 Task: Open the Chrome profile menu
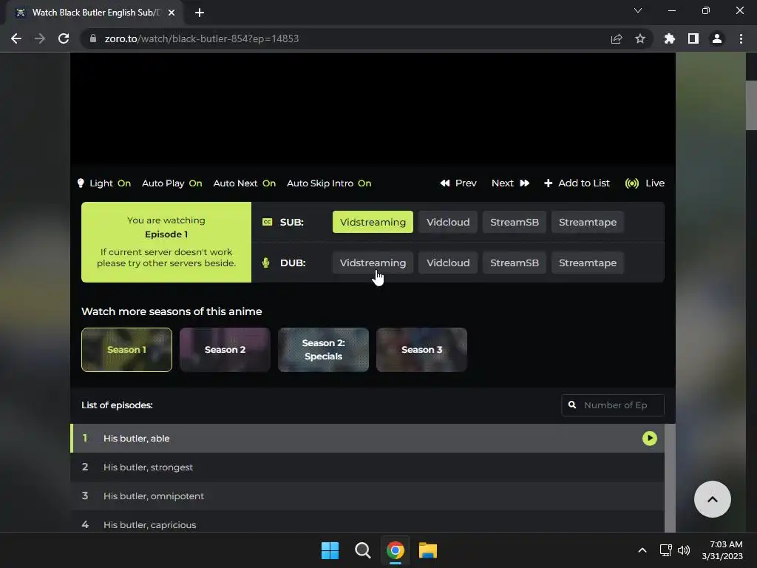pos(717,38)
